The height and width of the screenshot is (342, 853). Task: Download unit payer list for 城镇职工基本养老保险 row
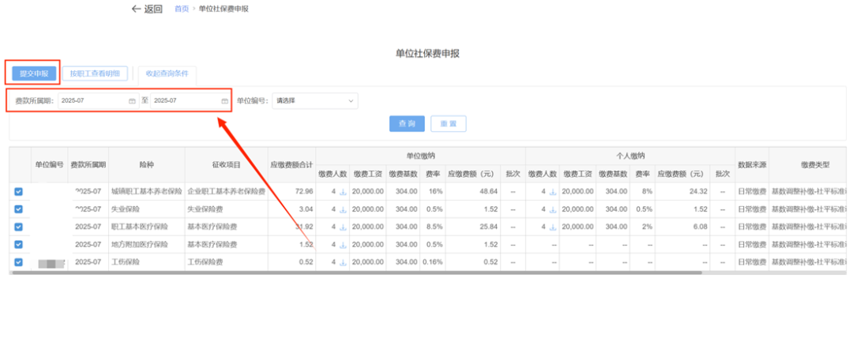[x=343, y=191]
